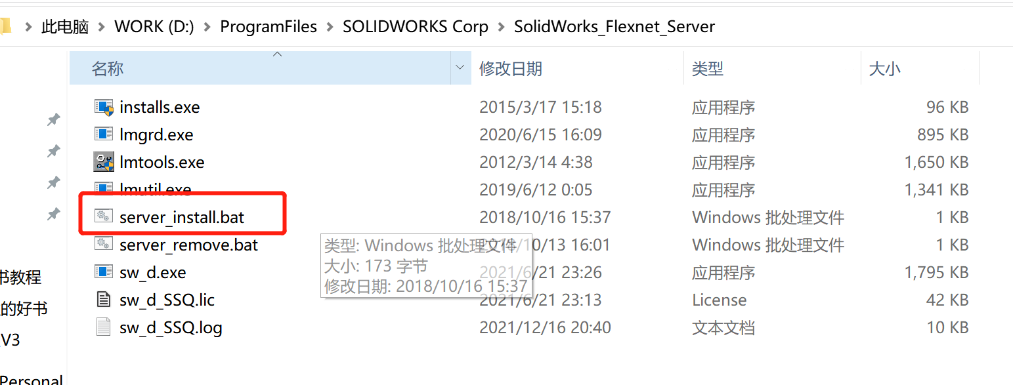The image size is (1013, 385).
Task: Click the lmutil.exe file name
Action: tap(156, 190)
